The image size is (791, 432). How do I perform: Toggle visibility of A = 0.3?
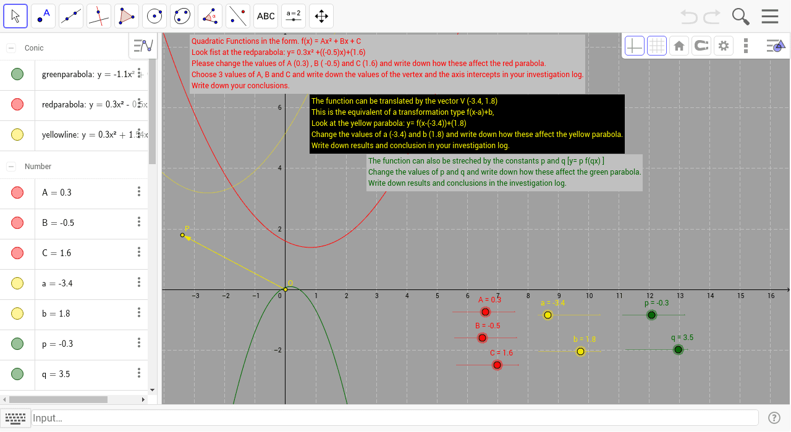(17, 193)
